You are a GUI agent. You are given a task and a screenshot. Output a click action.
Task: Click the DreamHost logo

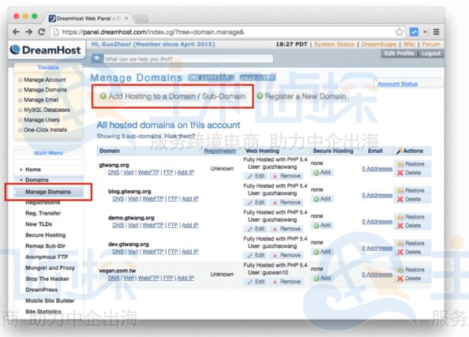(46, 50)
